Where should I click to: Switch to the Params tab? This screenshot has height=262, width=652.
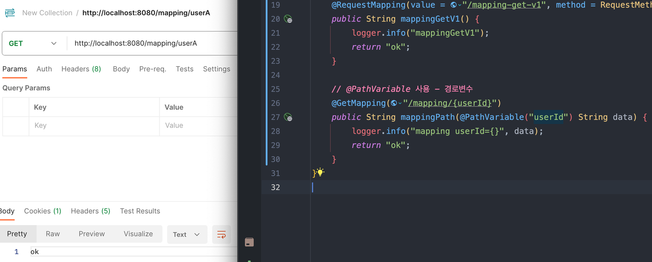(15, 69)
